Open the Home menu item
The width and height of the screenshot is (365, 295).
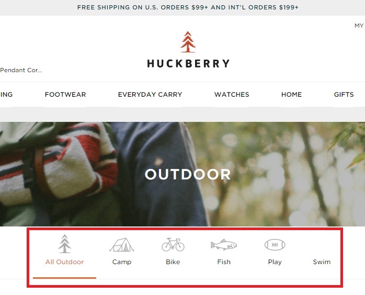[291, 94]
